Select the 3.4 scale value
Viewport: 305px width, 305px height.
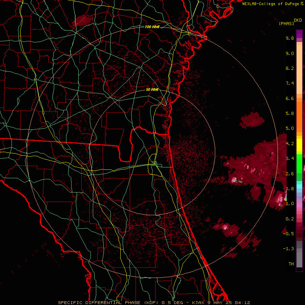click(x=290, y=159)
